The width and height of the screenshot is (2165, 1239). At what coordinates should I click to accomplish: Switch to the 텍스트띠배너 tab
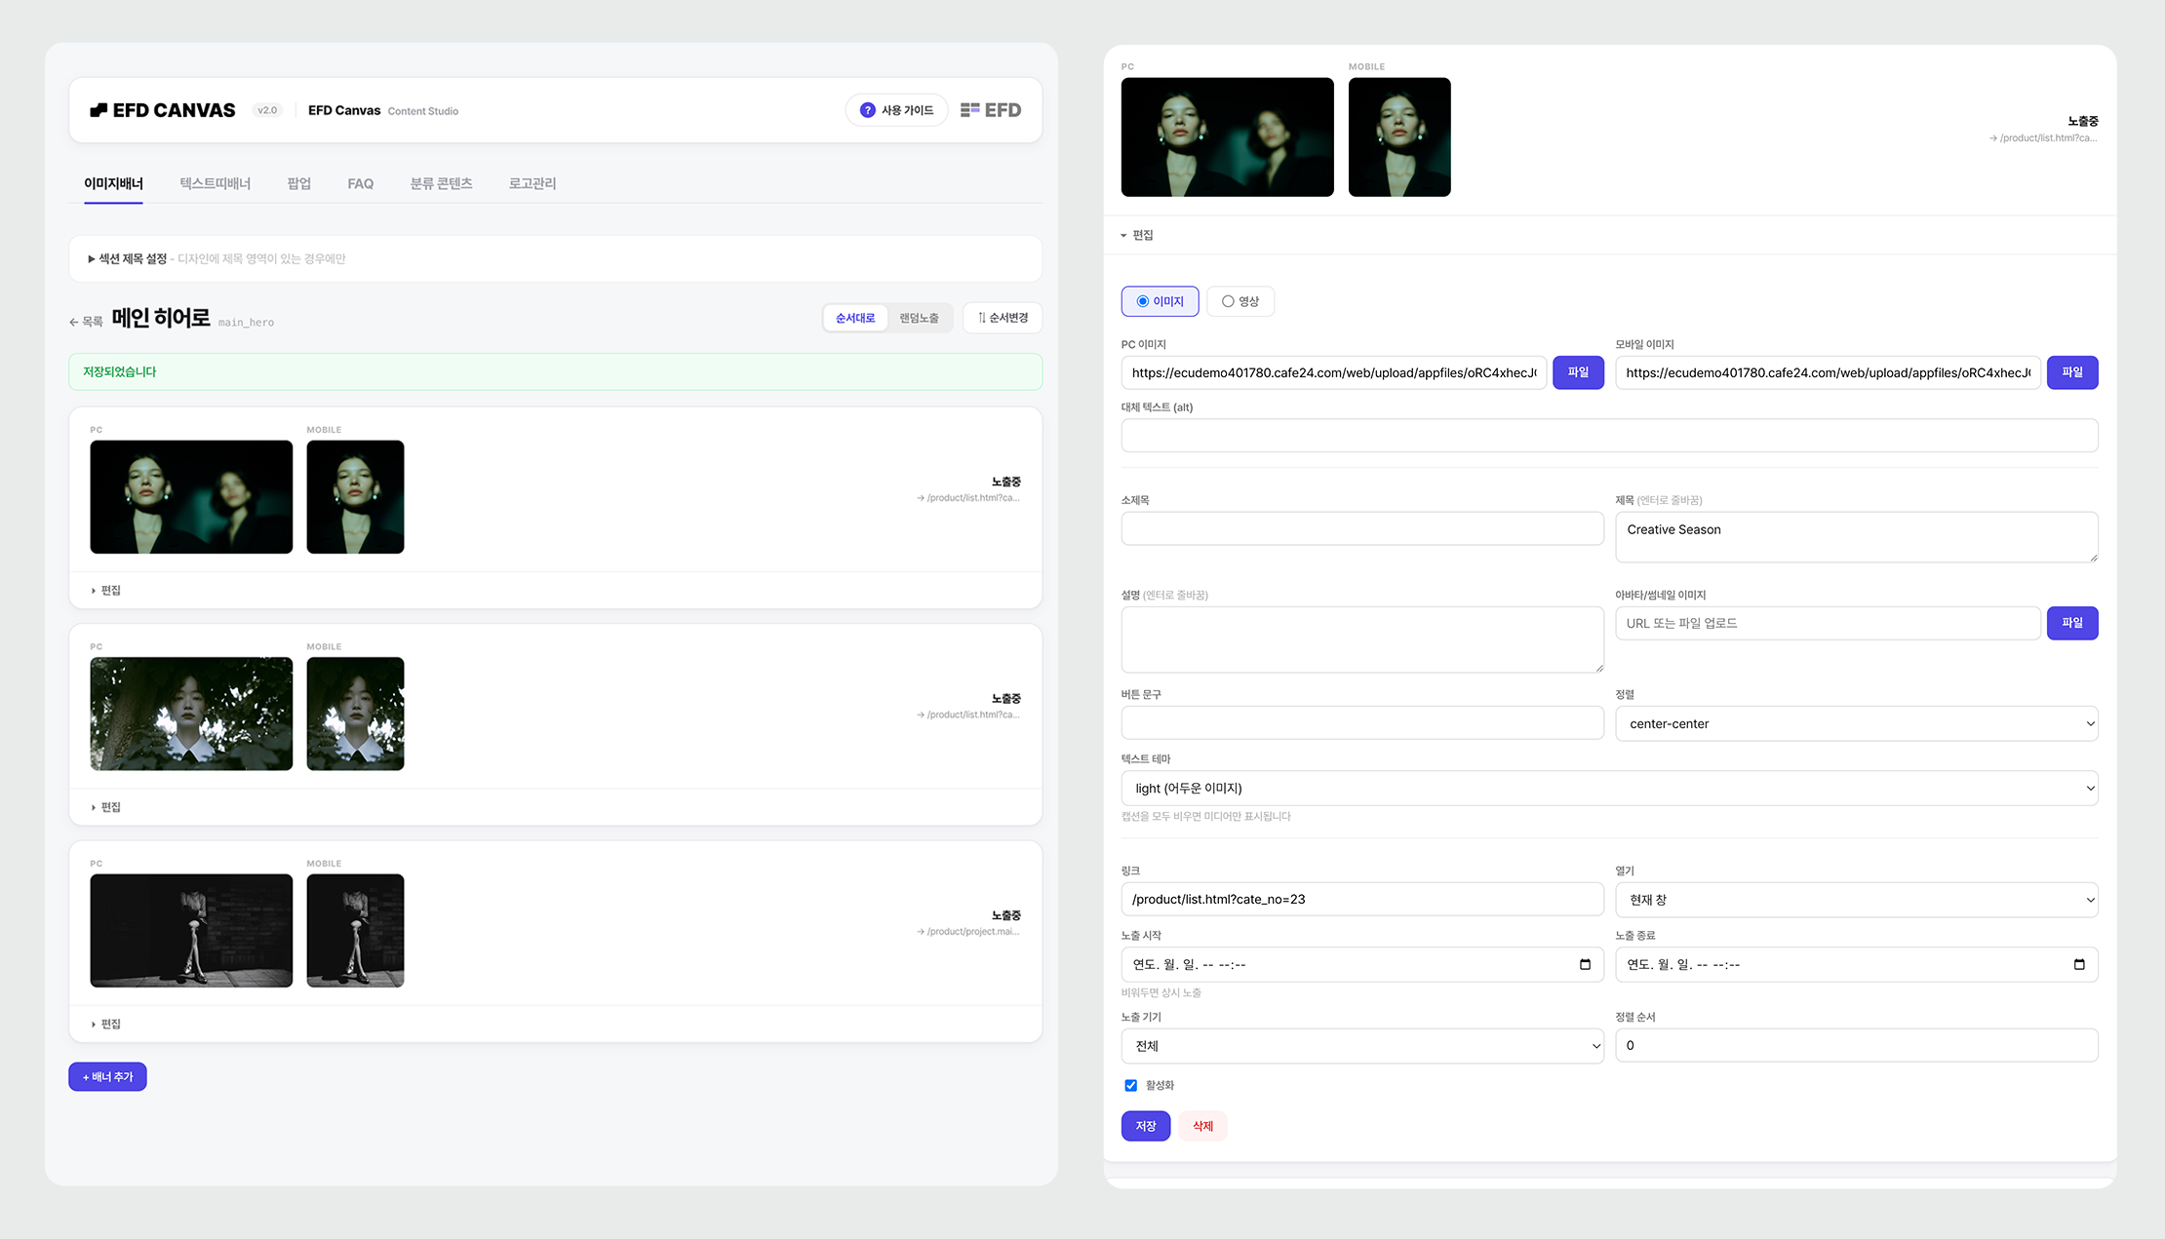pyautogui.click(x=215, y=183)
